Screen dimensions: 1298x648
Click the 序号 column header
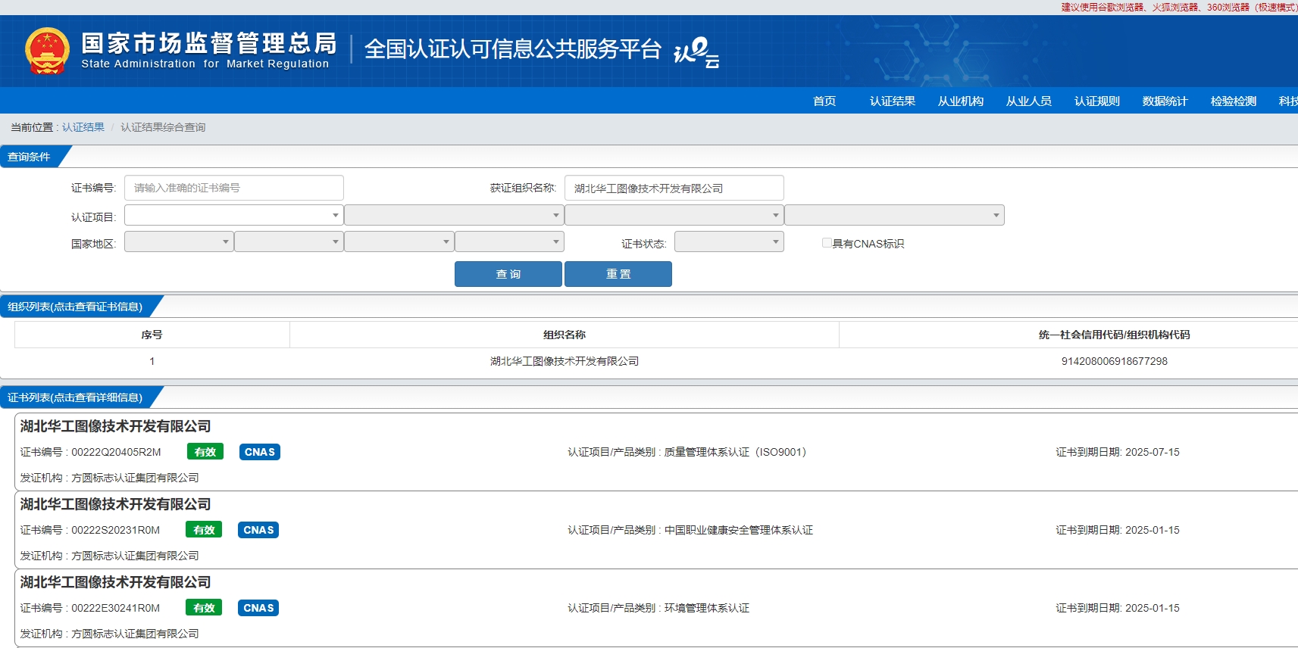tap(152, 335)
